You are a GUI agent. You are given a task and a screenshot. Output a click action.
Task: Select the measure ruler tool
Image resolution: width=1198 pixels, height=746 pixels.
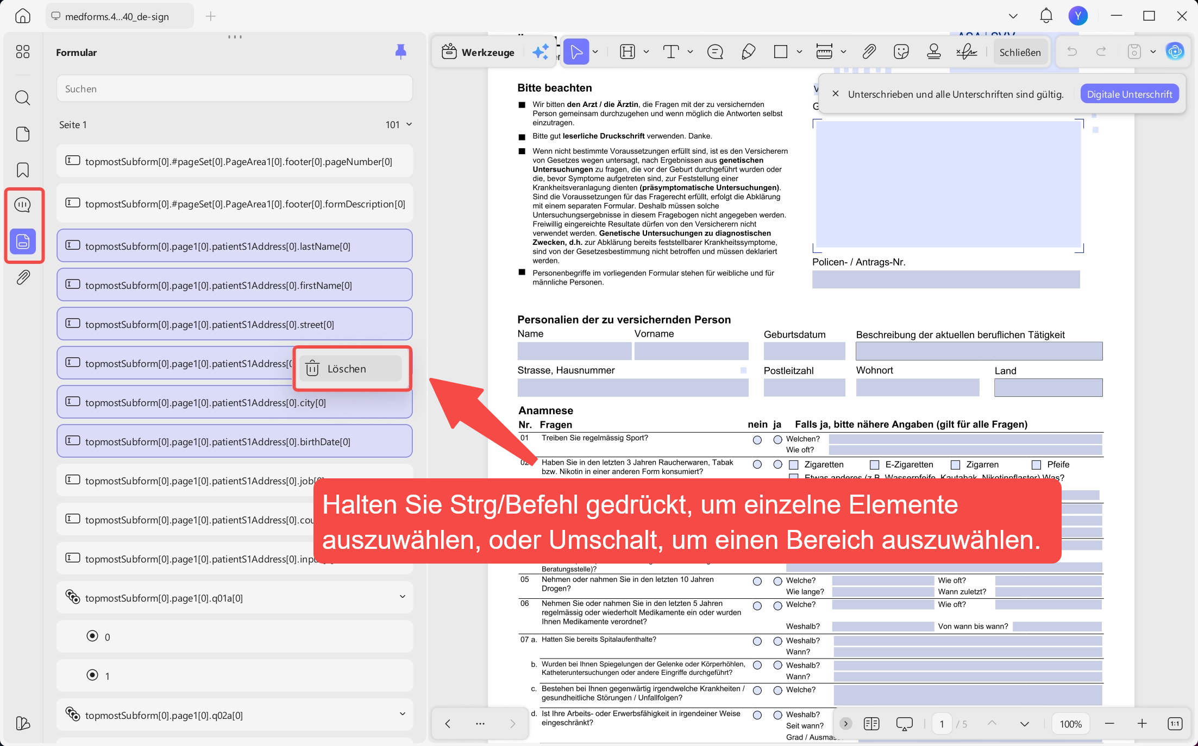click(x=824, y=52)
